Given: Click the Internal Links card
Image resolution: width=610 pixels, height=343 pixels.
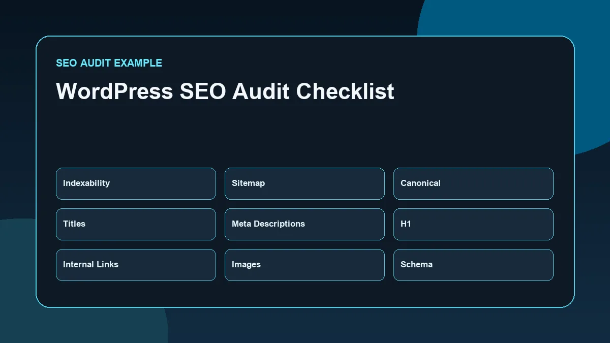Looking at the screenshot, I should pos(136,265).
